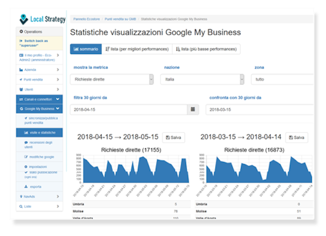This screenshot has width=326, height=236.
Task: Collapse the Canali e connettori section
Action: (x=39, y=99)
